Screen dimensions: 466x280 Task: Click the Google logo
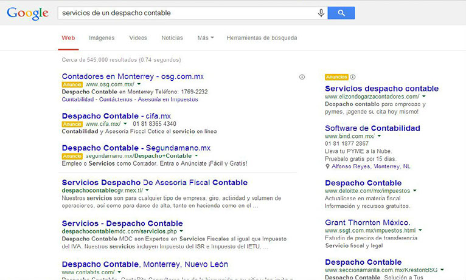(27, 13)
